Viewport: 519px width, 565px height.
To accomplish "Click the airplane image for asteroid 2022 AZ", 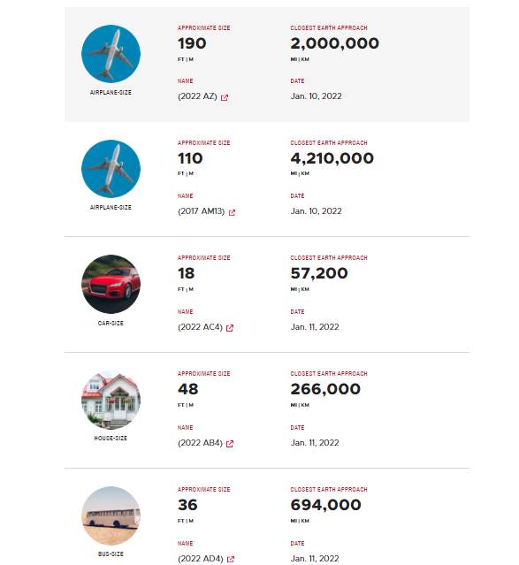I will tap(111, 54).
